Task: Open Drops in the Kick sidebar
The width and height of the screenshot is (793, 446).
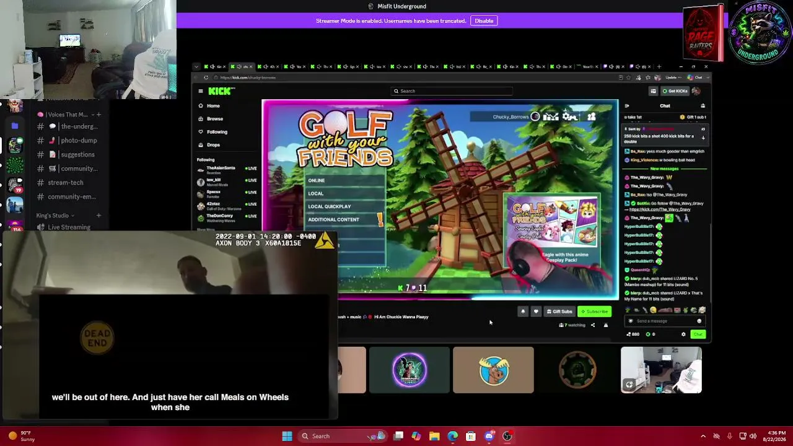Action: point(213,145)
